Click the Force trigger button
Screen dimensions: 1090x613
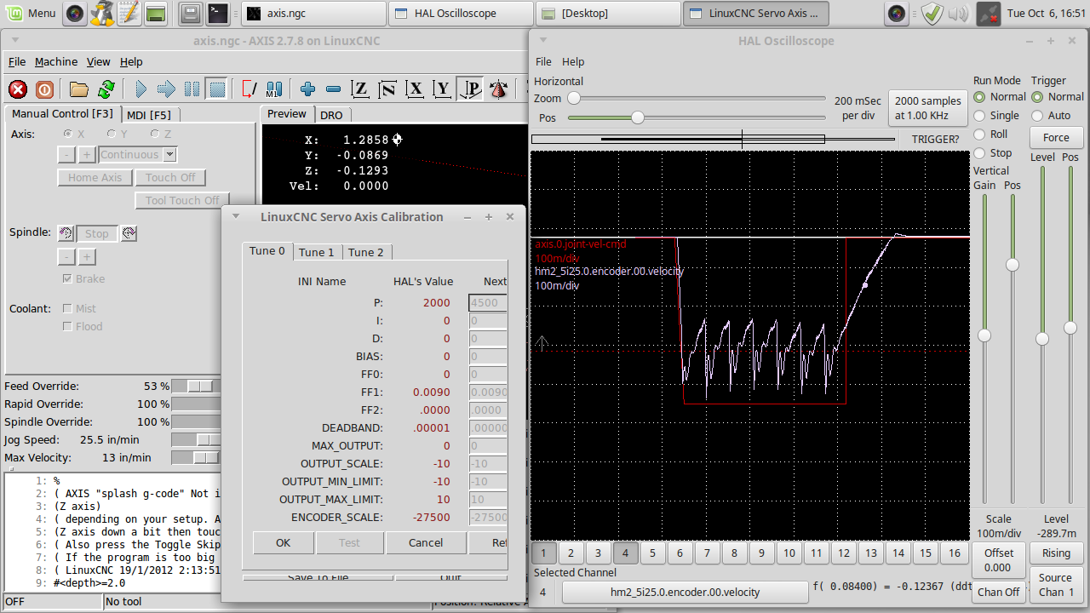point(1056,137)
